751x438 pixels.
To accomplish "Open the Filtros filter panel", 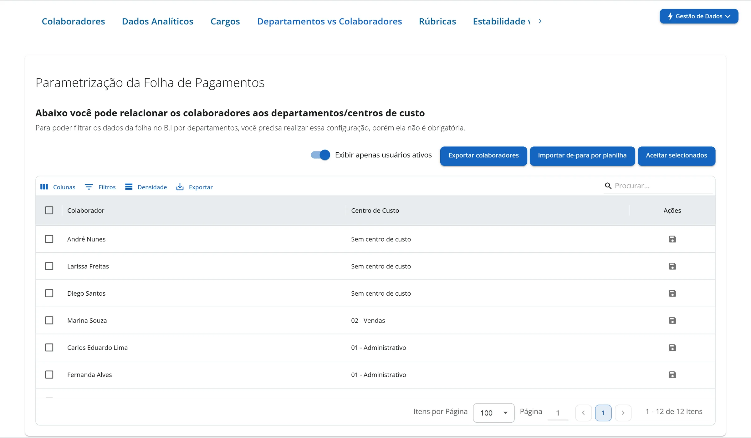I will pyautogui.click(x=100, y=187).
